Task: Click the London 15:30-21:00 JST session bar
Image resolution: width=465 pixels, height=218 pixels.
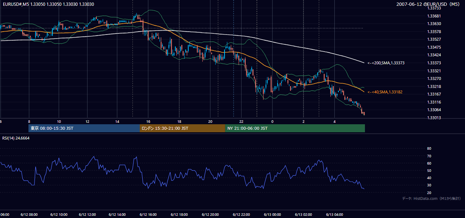Action: pos(182,128)
